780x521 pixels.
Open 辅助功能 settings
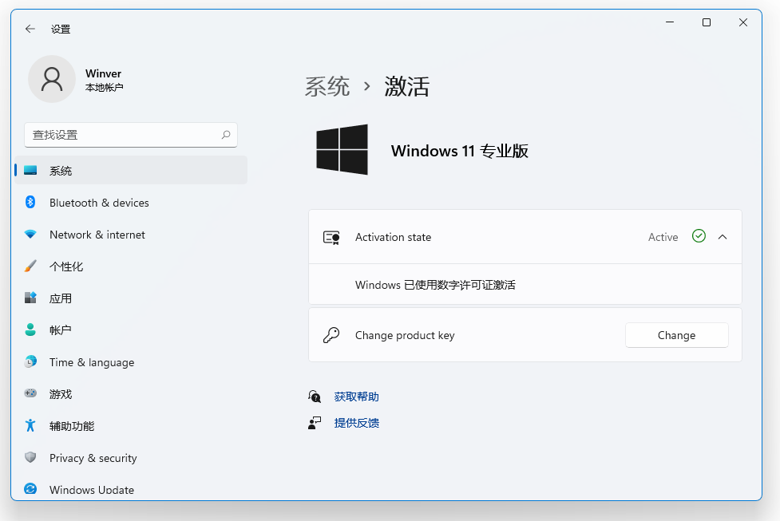click(x=131, y=425)
